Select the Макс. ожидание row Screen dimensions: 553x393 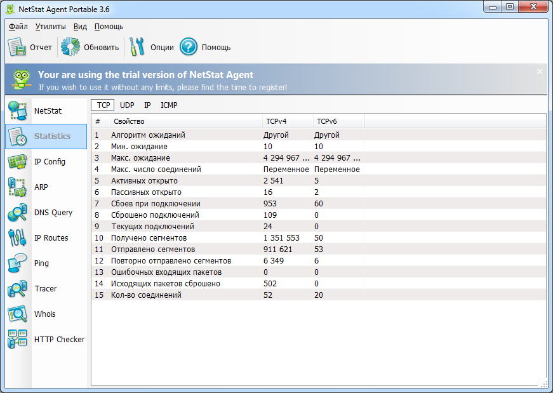319,157
